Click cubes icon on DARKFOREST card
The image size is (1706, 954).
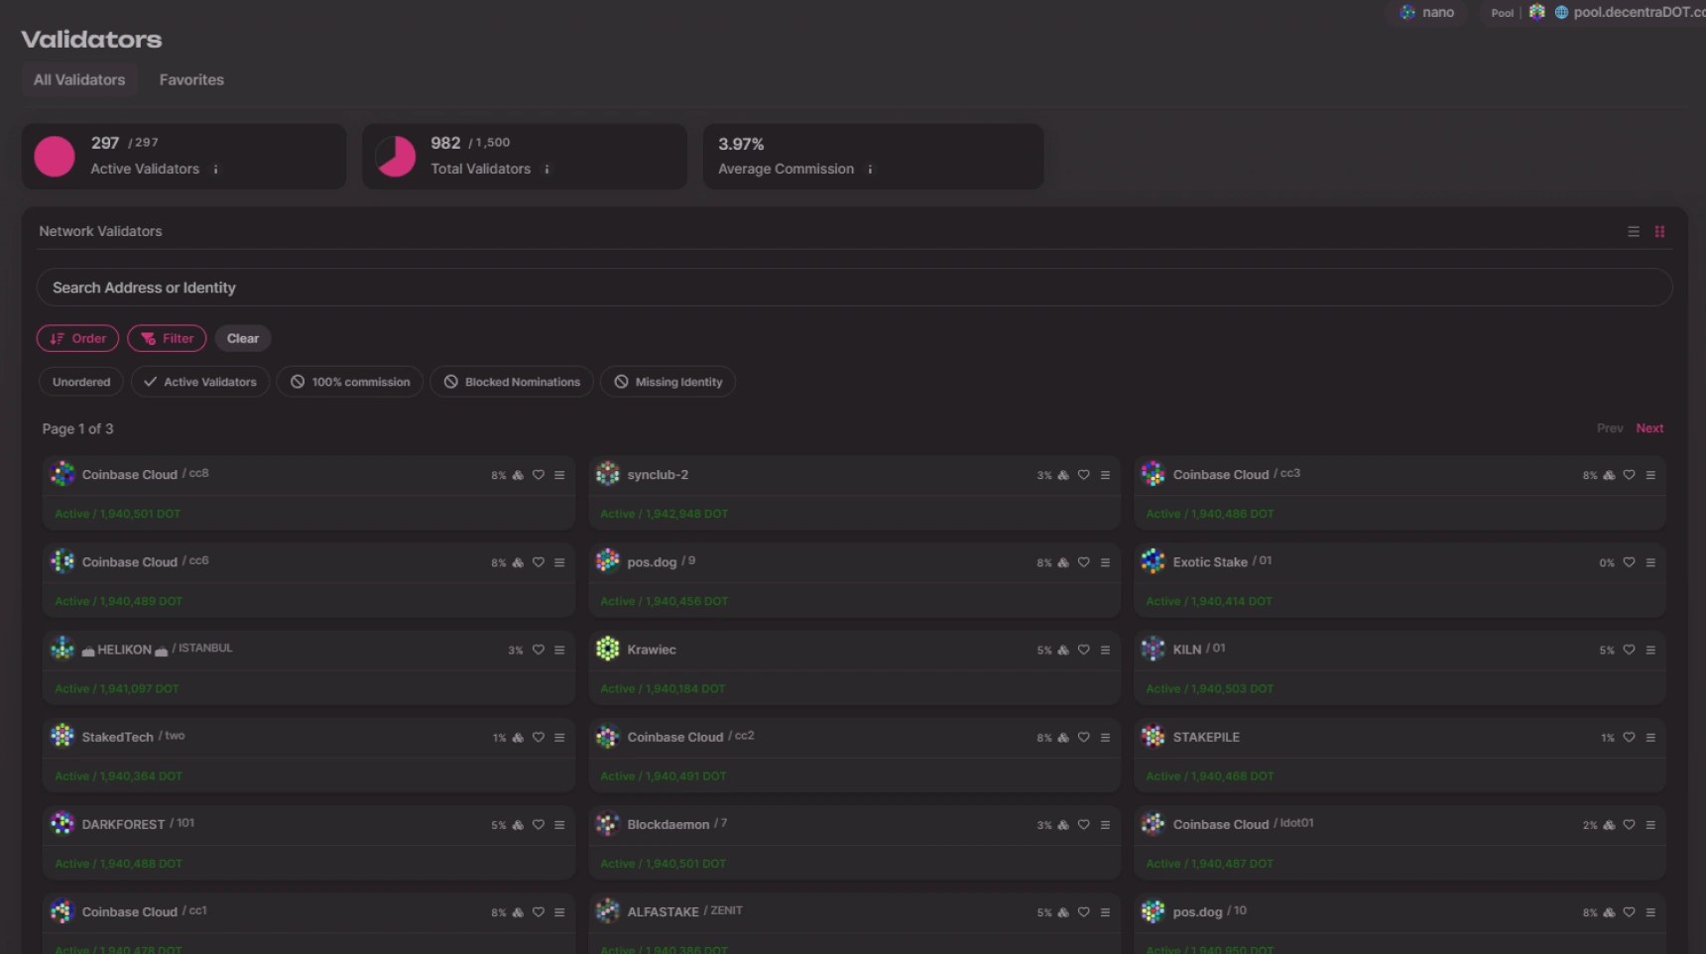point(518,825)
